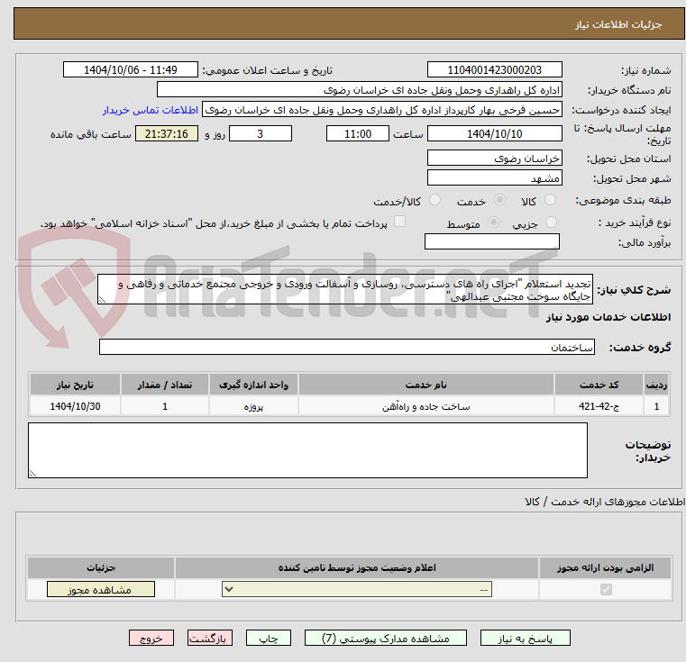Screen dimensions: 686x662
Task: Click the پاسخ به نیاز button
Action: point(525,638)
